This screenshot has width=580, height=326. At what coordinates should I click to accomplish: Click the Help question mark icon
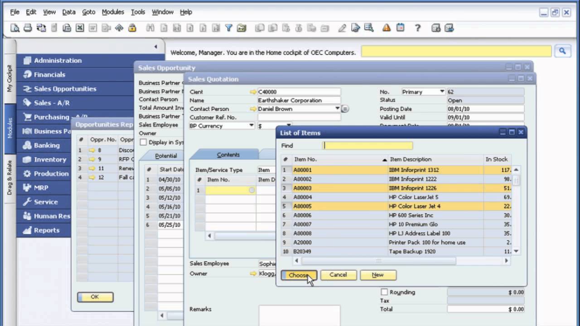[418, 28]
